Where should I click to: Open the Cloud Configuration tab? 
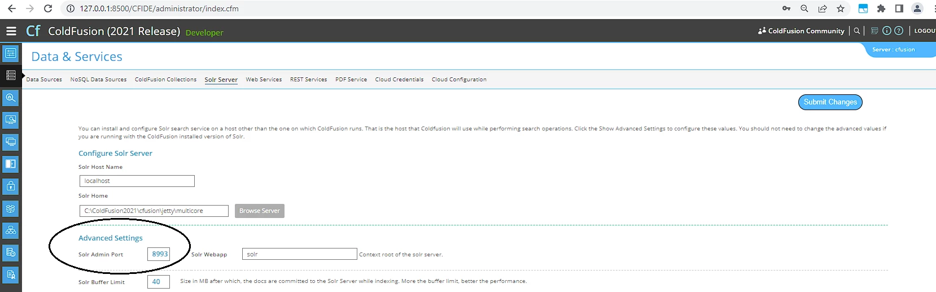tap(459, 80)
